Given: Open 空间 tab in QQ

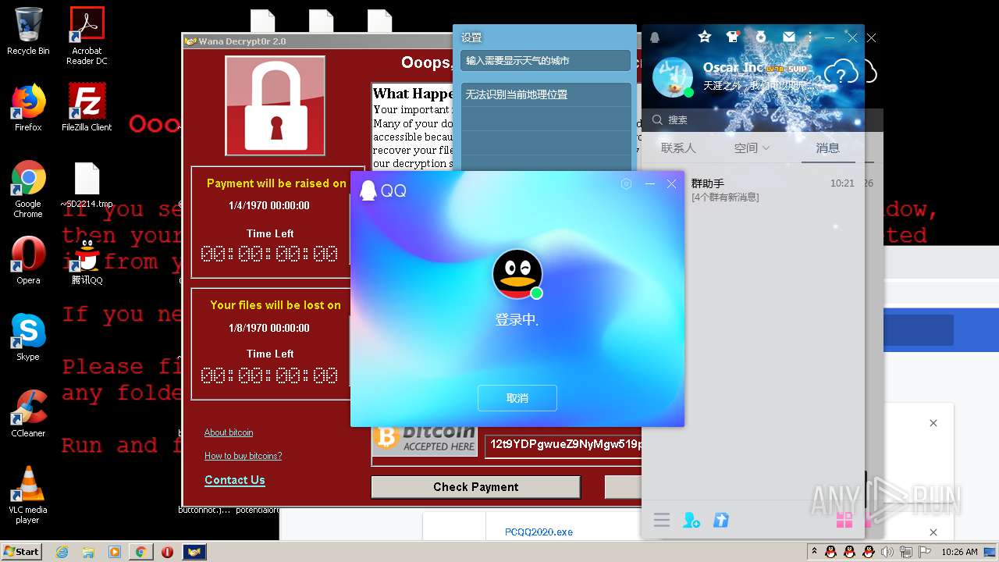Looking at the screenshot, I should [746, 148].
